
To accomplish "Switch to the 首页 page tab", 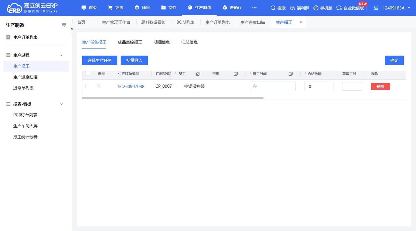I will pos(81,22).
